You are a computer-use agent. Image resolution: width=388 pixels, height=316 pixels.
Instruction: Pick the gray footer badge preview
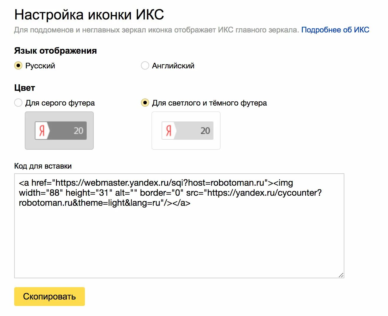[x=59, y=131]
